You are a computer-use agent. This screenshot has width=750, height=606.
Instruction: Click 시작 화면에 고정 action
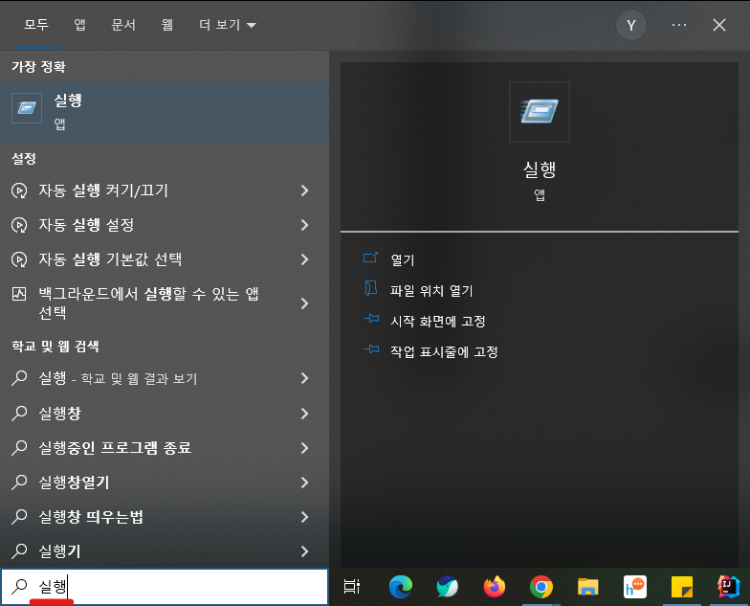[x=438, y=322]
